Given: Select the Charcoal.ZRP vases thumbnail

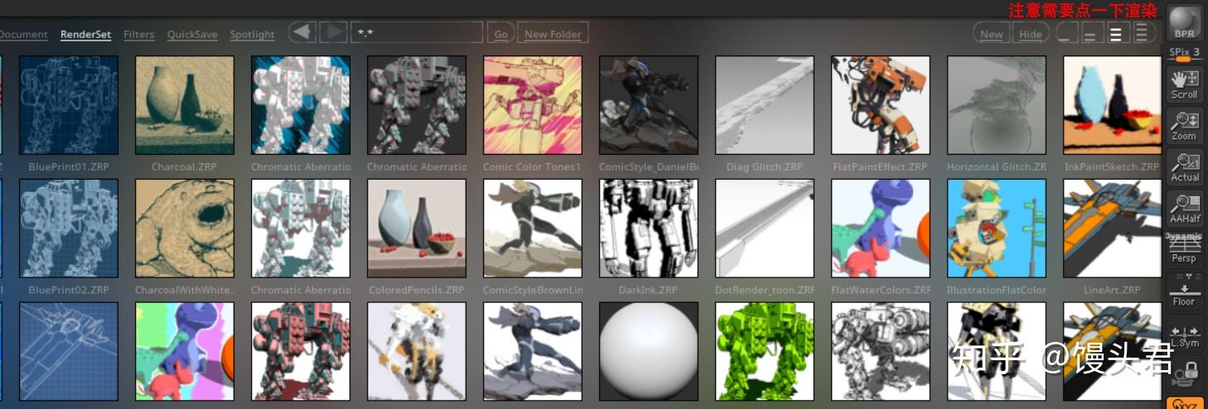Looking at the screenshot, I should point(185,105).
